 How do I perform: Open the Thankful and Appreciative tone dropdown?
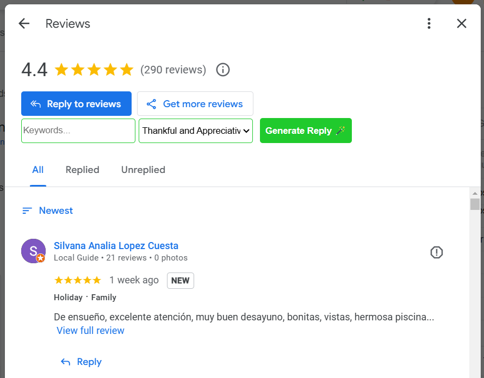pyautogui.click(x=196, y=131)
